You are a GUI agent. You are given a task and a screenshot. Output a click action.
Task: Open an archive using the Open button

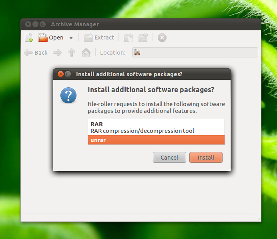pyautogui.click(x=51, y=38)
